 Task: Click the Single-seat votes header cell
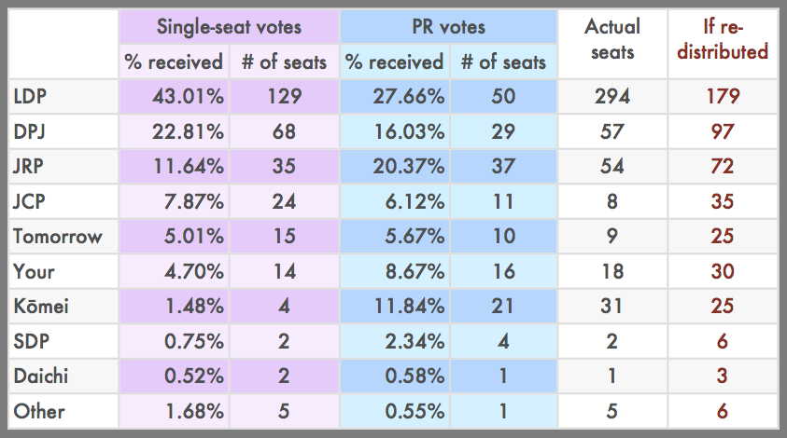(x=228, y=26)
